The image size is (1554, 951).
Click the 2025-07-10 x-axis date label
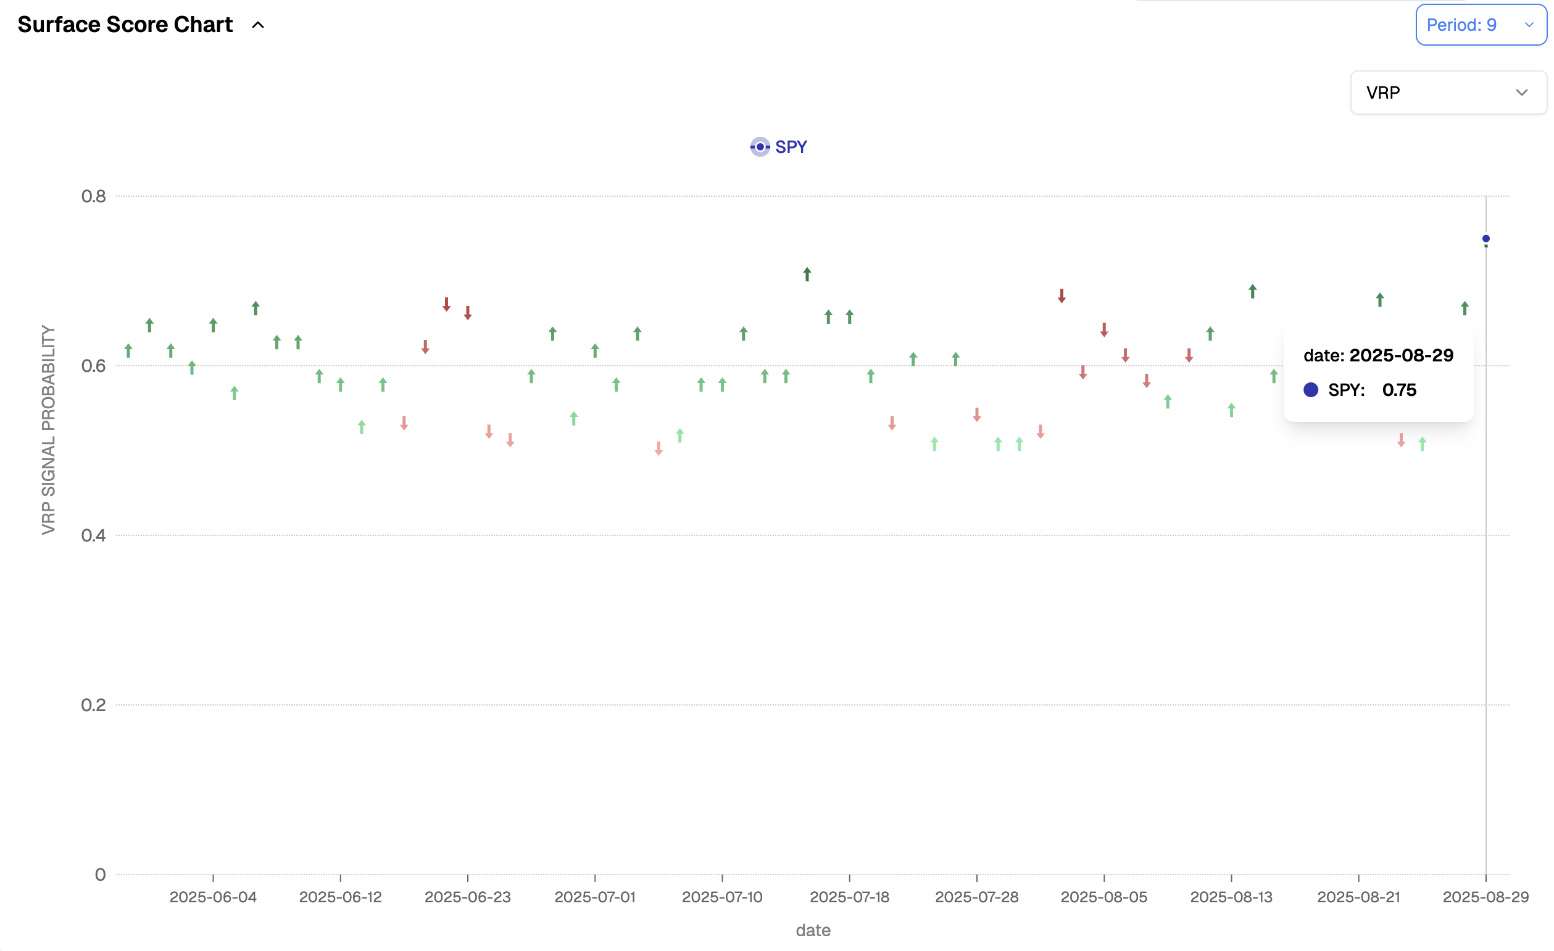click(x=722, y=897)
